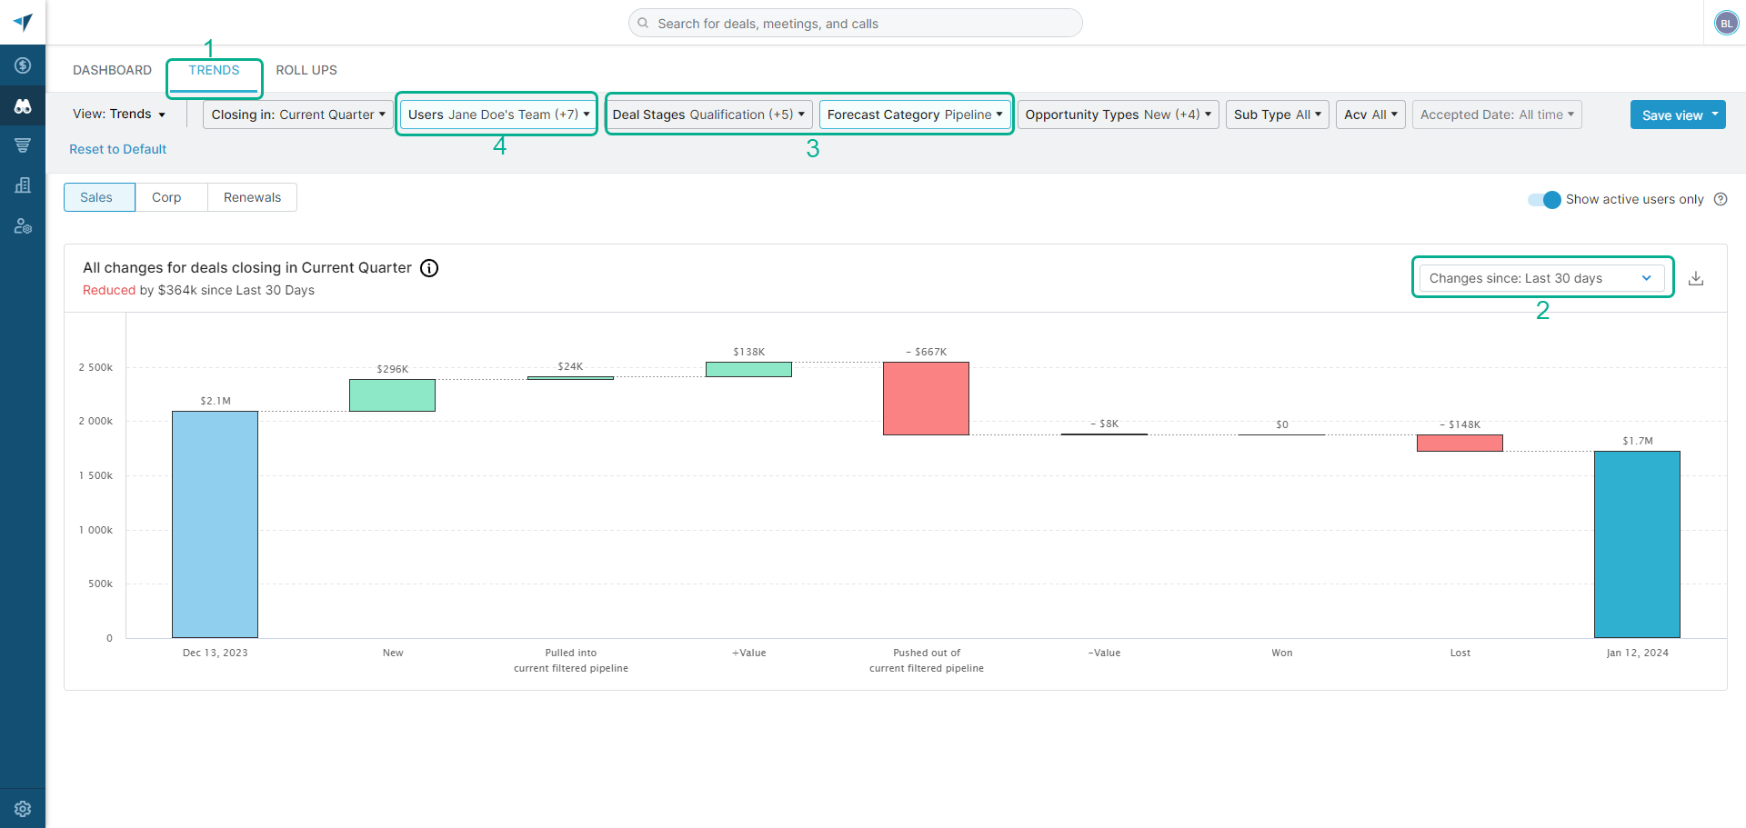Open the binoculars insights sidebar icon

pyautogui.click(x=23, y=106)
